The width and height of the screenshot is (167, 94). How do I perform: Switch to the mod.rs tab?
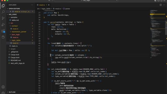point(42,5)
